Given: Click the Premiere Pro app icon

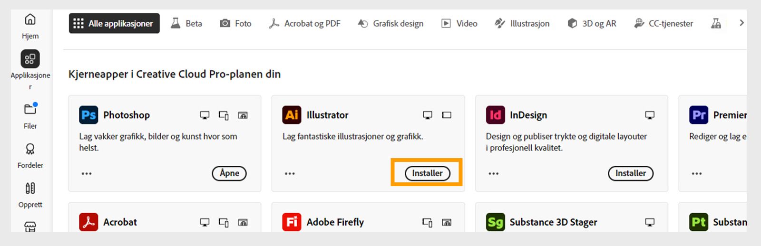Looking at the screenshot, I should pos(699,115).
